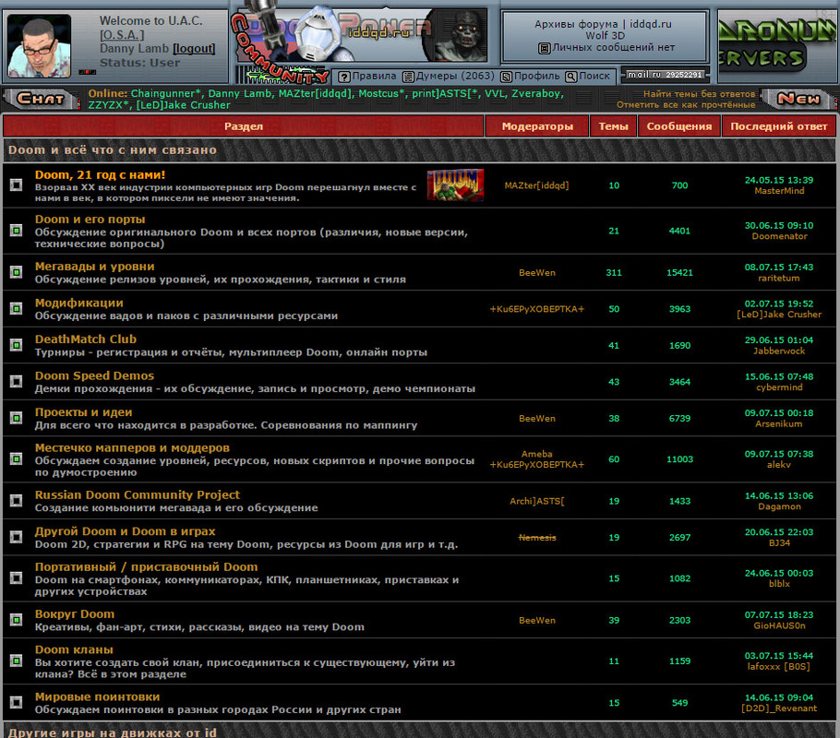Open moderator Archi]ASTS[ profile
Viewport: 840px width, 738px height.
(x=537, y=501)
